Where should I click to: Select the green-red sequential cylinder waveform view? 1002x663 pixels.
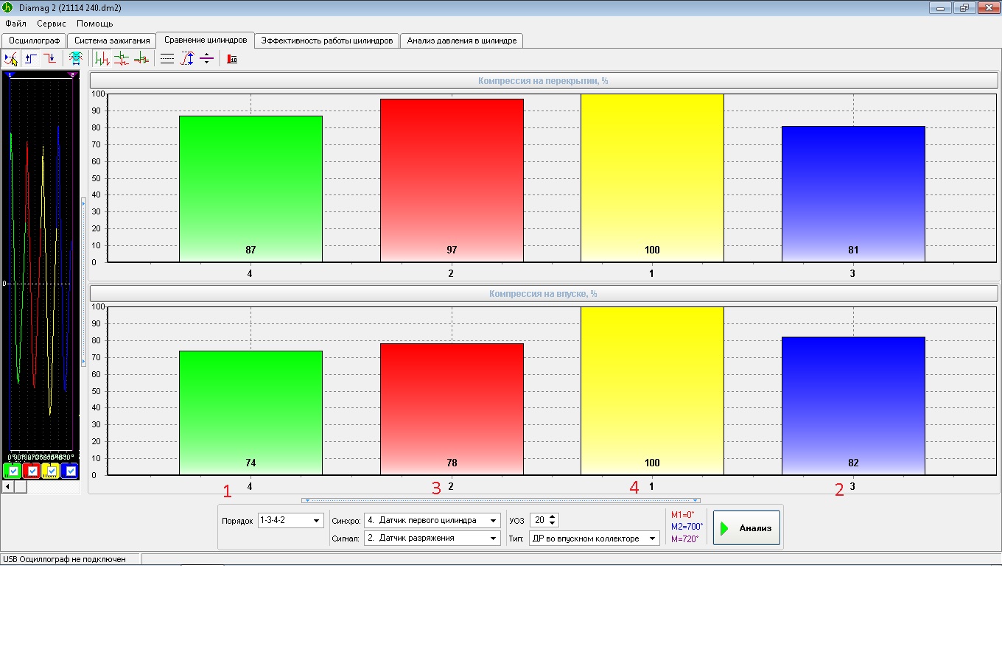[102, 59]
